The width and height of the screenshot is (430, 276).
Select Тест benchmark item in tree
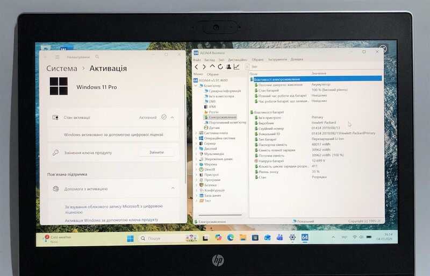coord(205,201)
